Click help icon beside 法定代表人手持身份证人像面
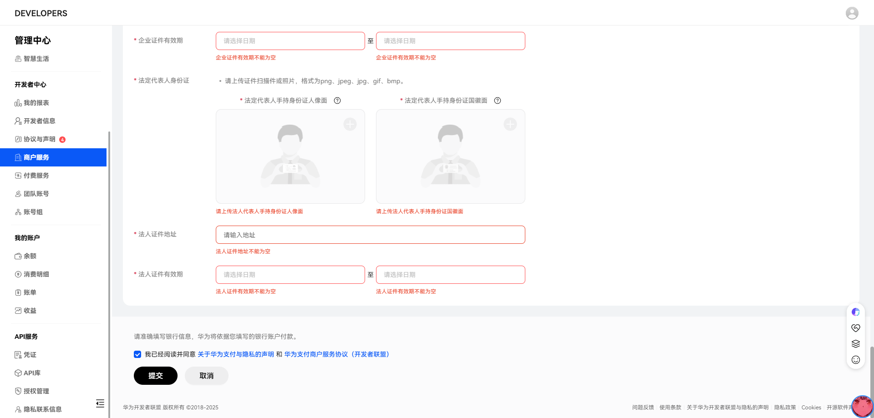874x418 pixels. (337, 101)
